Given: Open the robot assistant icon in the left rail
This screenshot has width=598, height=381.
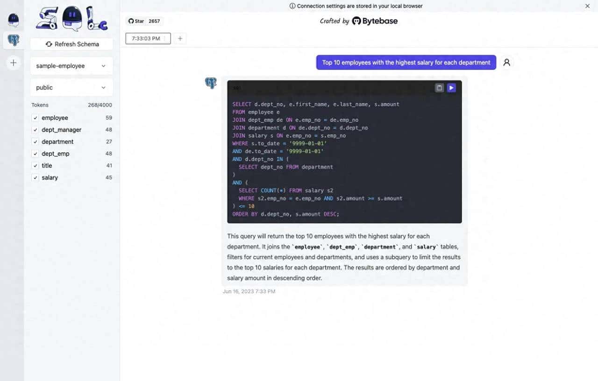Looking at the screenshot, I should [x=13, y=20].
